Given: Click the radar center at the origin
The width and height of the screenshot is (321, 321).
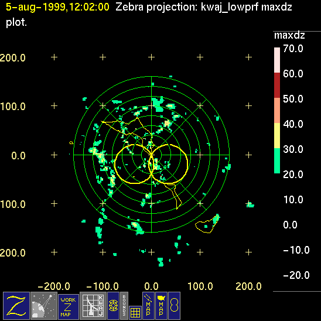Looking at the screenshot, I should [x=151, y=155].
